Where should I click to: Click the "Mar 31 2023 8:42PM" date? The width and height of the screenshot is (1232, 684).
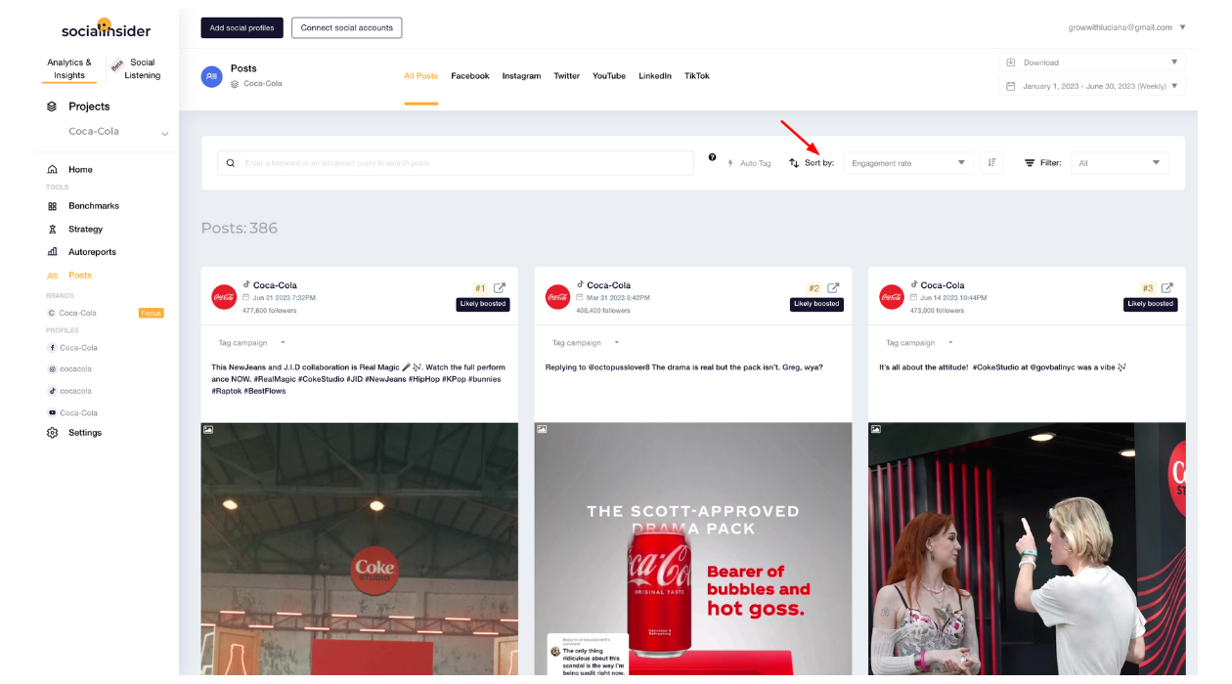coord(618,297)
